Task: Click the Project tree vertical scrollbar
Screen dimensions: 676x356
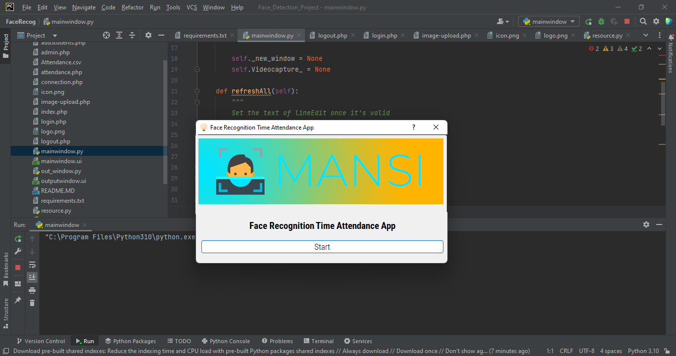Action: [x=165, y=122]
